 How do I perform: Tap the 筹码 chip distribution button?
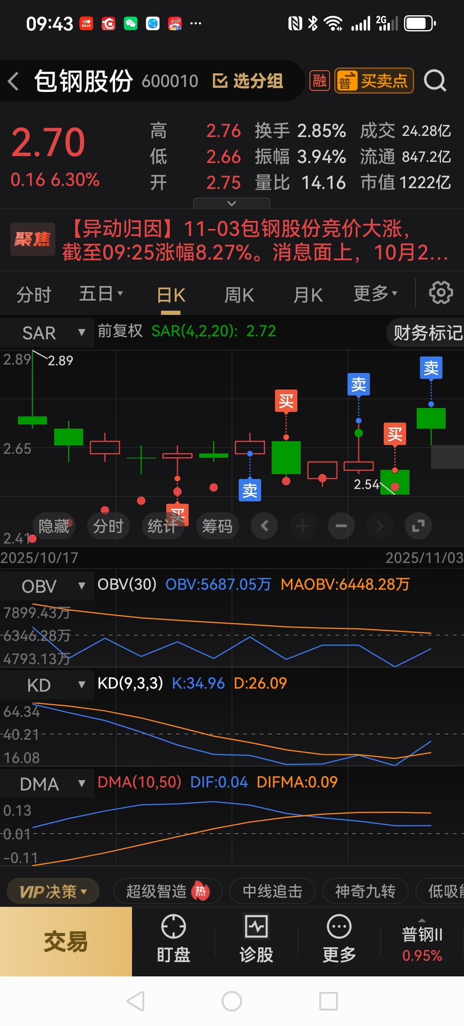[x=217, y=526]
